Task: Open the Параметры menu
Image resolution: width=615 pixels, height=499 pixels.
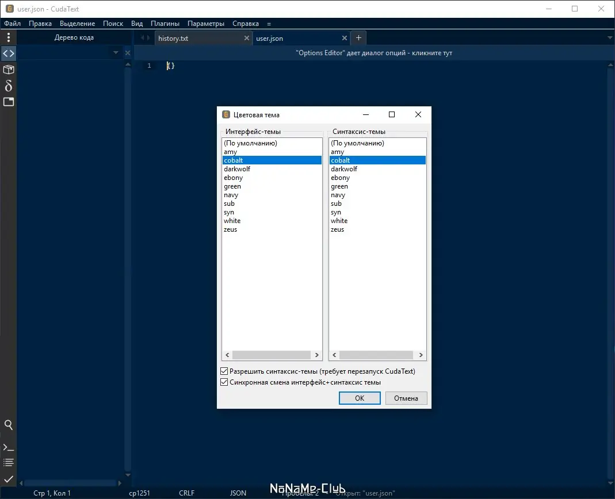Action: point(206,24)
